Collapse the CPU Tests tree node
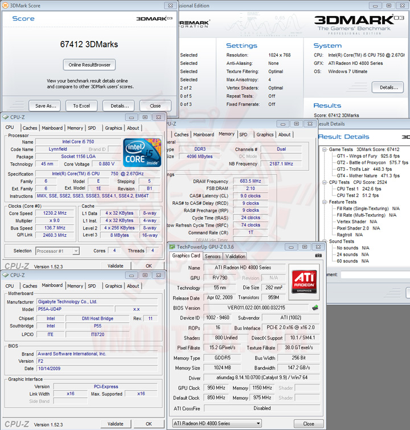Image resolution: width=410 pixels, height=430 pixels. pos(325,182)
